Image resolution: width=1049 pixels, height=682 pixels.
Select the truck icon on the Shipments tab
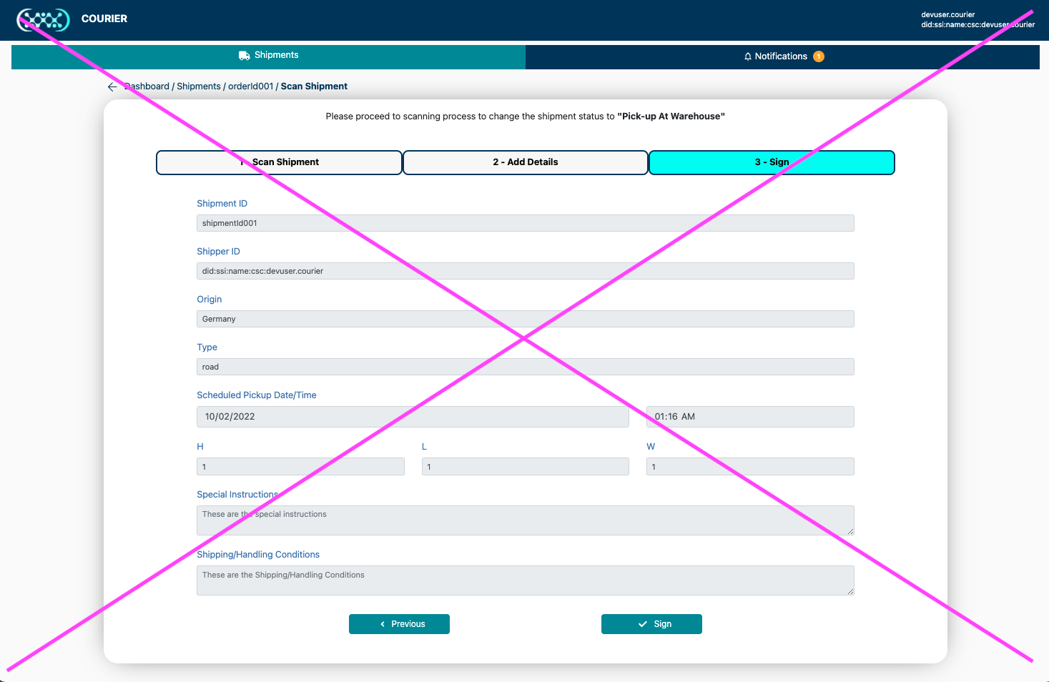(244, 54)
